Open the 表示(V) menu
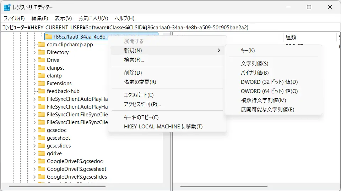The height and width of the screenshot is (191, 341). 63,18
